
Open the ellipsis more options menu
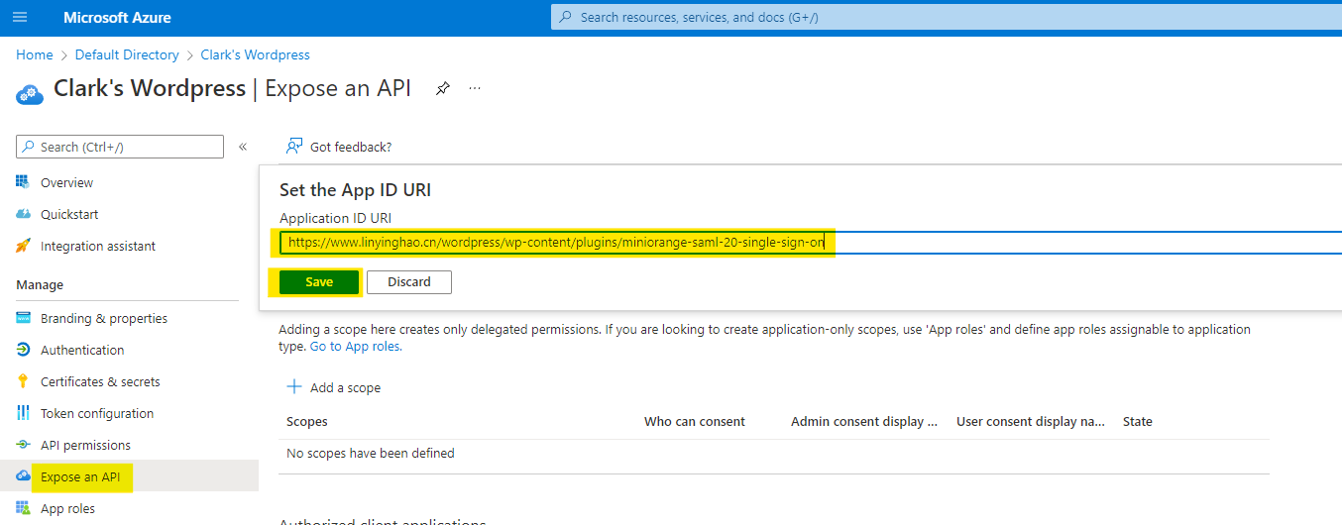click(475, 88)
